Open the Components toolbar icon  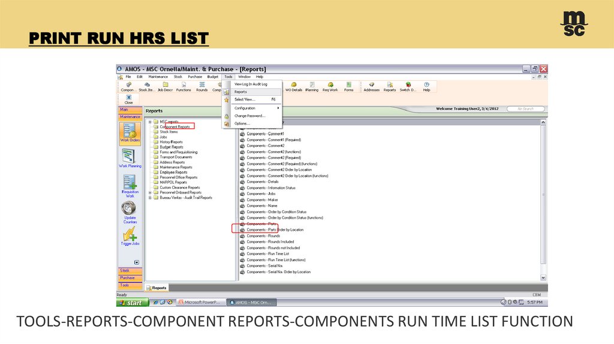128,87
